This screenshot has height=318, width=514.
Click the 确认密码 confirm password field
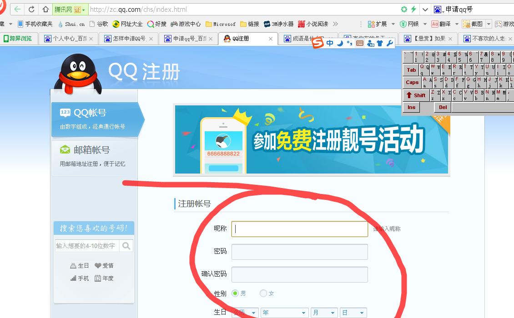pos(300,274)
